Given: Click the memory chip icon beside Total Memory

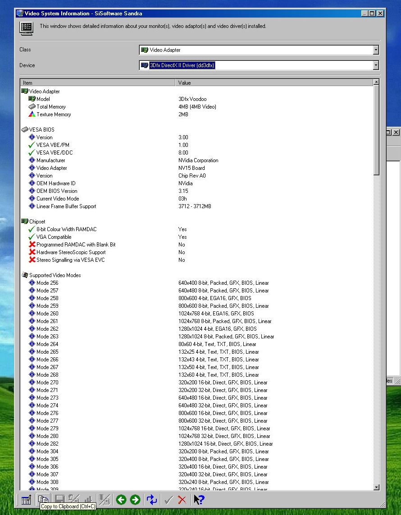Looking at the screenshot, I should tap(32, 106).
